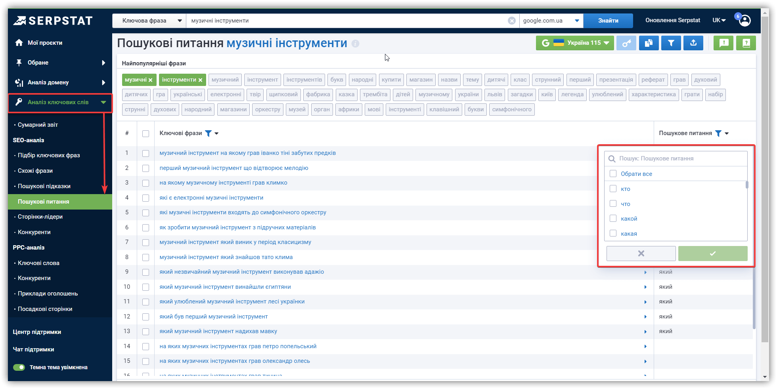This screenshot has width=777, height=389.
Task: Click the home icon for Мої проєкти
Action: point(19,43)
